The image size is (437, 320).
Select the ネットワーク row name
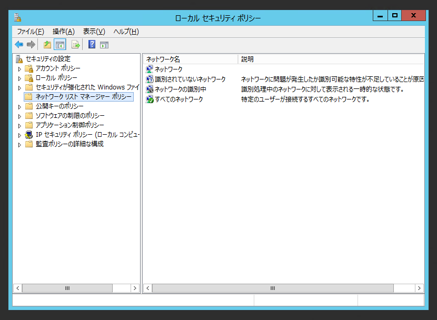(168, 69)
